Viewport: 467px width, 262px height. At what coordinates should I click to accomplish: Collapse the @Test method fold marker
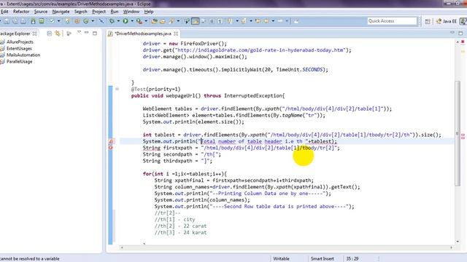[117, 89]
